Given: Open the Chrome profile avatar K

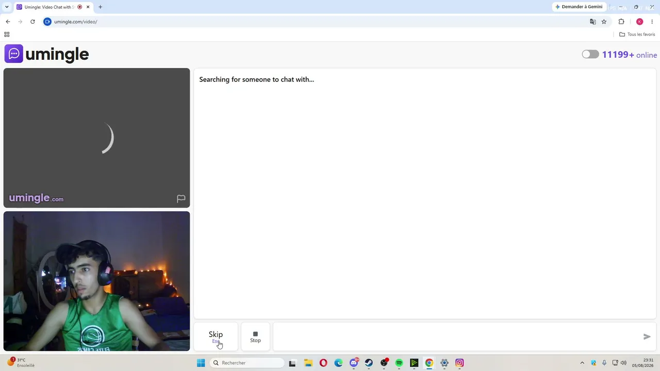Looking at the screenshot, I should [640, 22].
